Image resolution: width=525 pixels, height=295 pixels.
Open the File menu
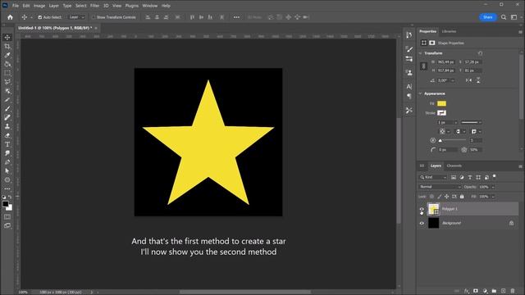[x=16, y=6]
